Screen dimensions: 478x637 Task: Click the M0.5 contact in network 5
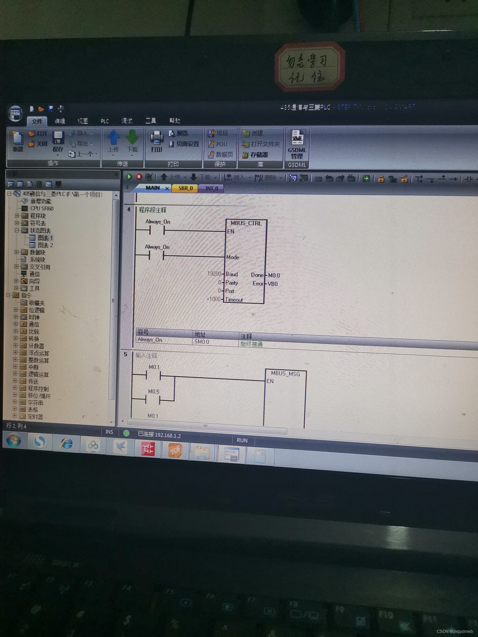pyautogui.click(x=153, y=400)
